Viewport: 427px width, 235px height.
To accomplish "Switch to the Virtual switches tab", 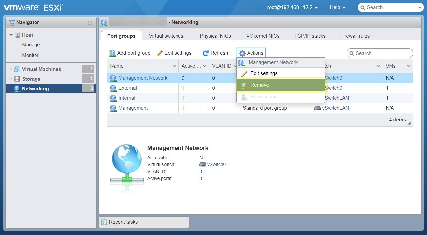I will pyautogui.click(x=166, y=36).
